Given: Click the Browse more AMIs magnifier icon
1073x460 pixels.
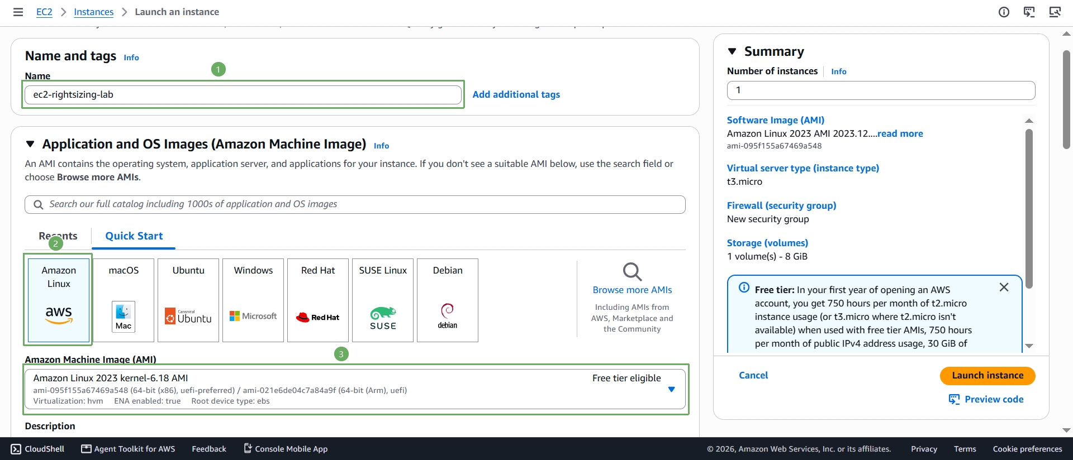Looking at the screenshot, I should coord(632,272).
